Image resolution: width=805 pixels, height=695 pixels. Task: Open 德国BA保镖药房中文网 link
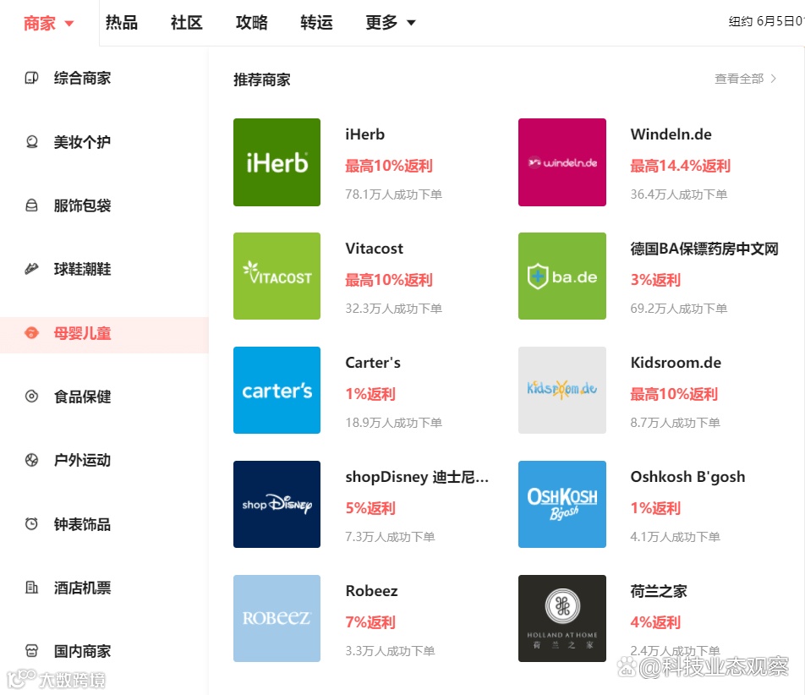pyautogui.click(x=704, y=249)
